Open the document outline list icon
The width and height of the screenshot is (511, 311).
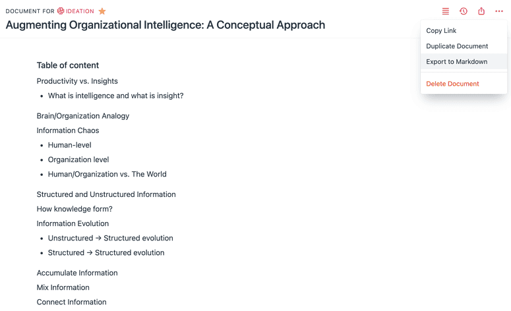(446, 11)
